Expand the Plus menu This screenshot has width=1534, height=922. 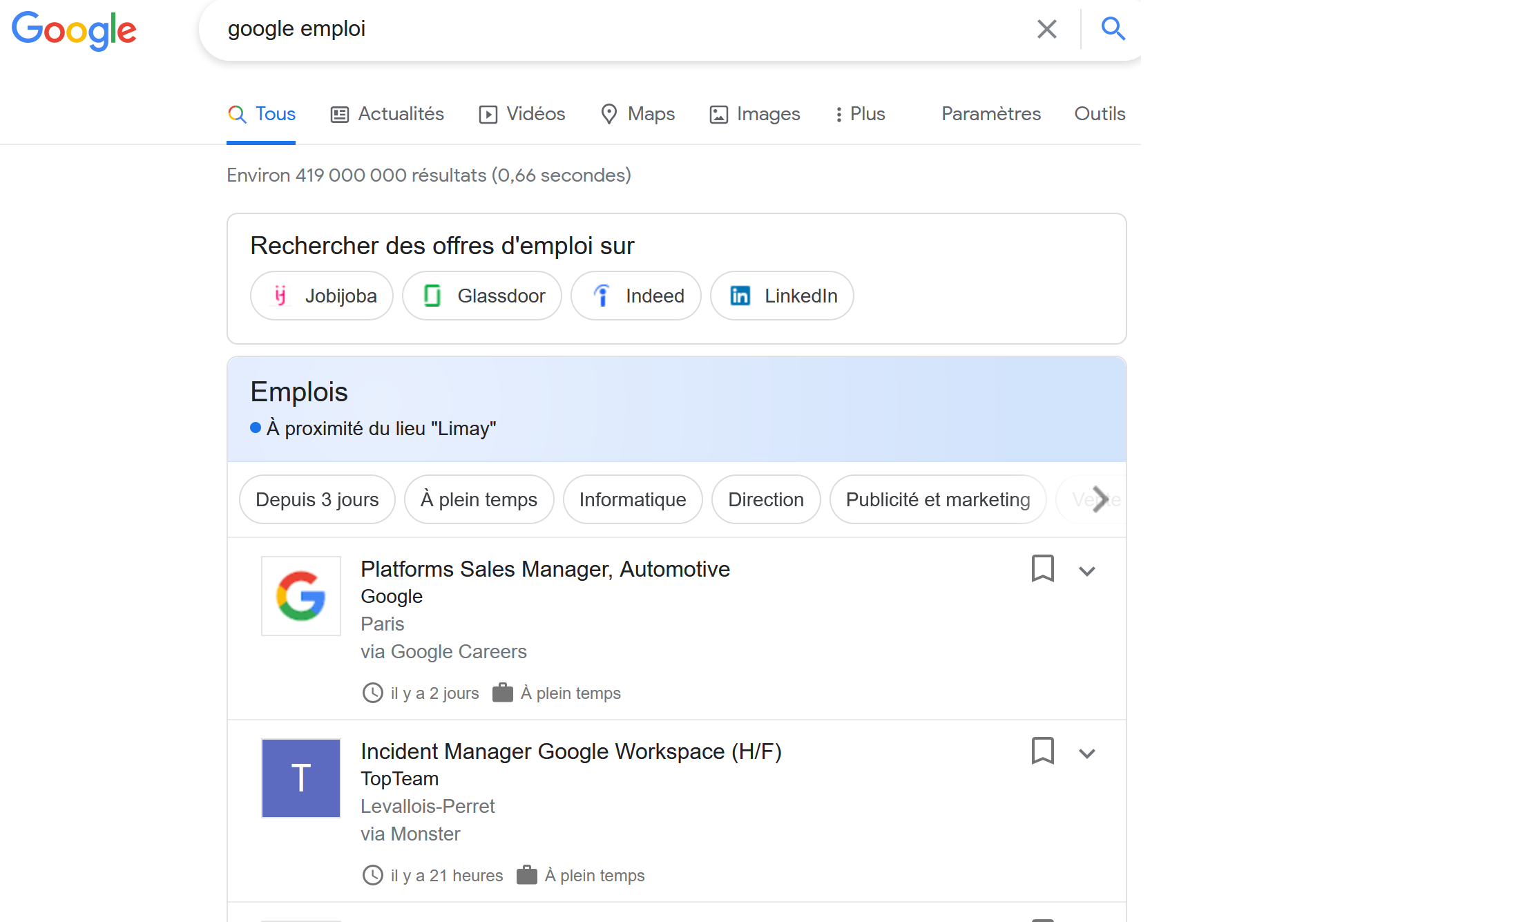[x=860, y=114]
